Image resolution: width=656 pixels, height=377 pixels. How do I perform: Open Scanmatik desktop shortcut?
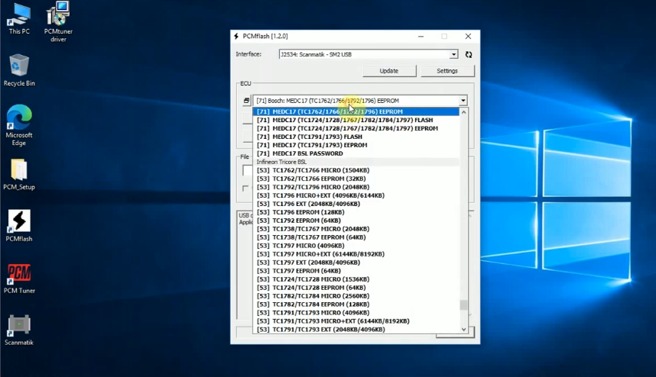(19, 330)
